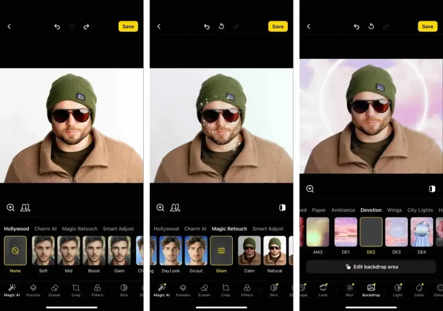This screenshot has height=311, width=443.
Task: Open the Color adjustment tool
Action: point(419,290)
